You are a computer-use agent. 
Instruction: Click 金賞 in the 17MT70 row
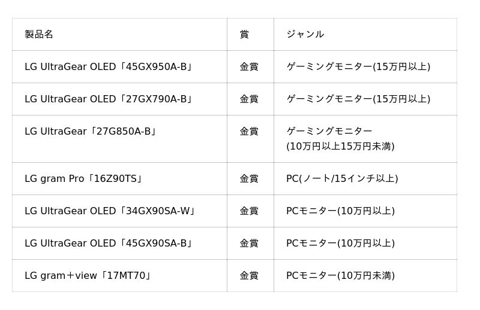coord(249,275)
